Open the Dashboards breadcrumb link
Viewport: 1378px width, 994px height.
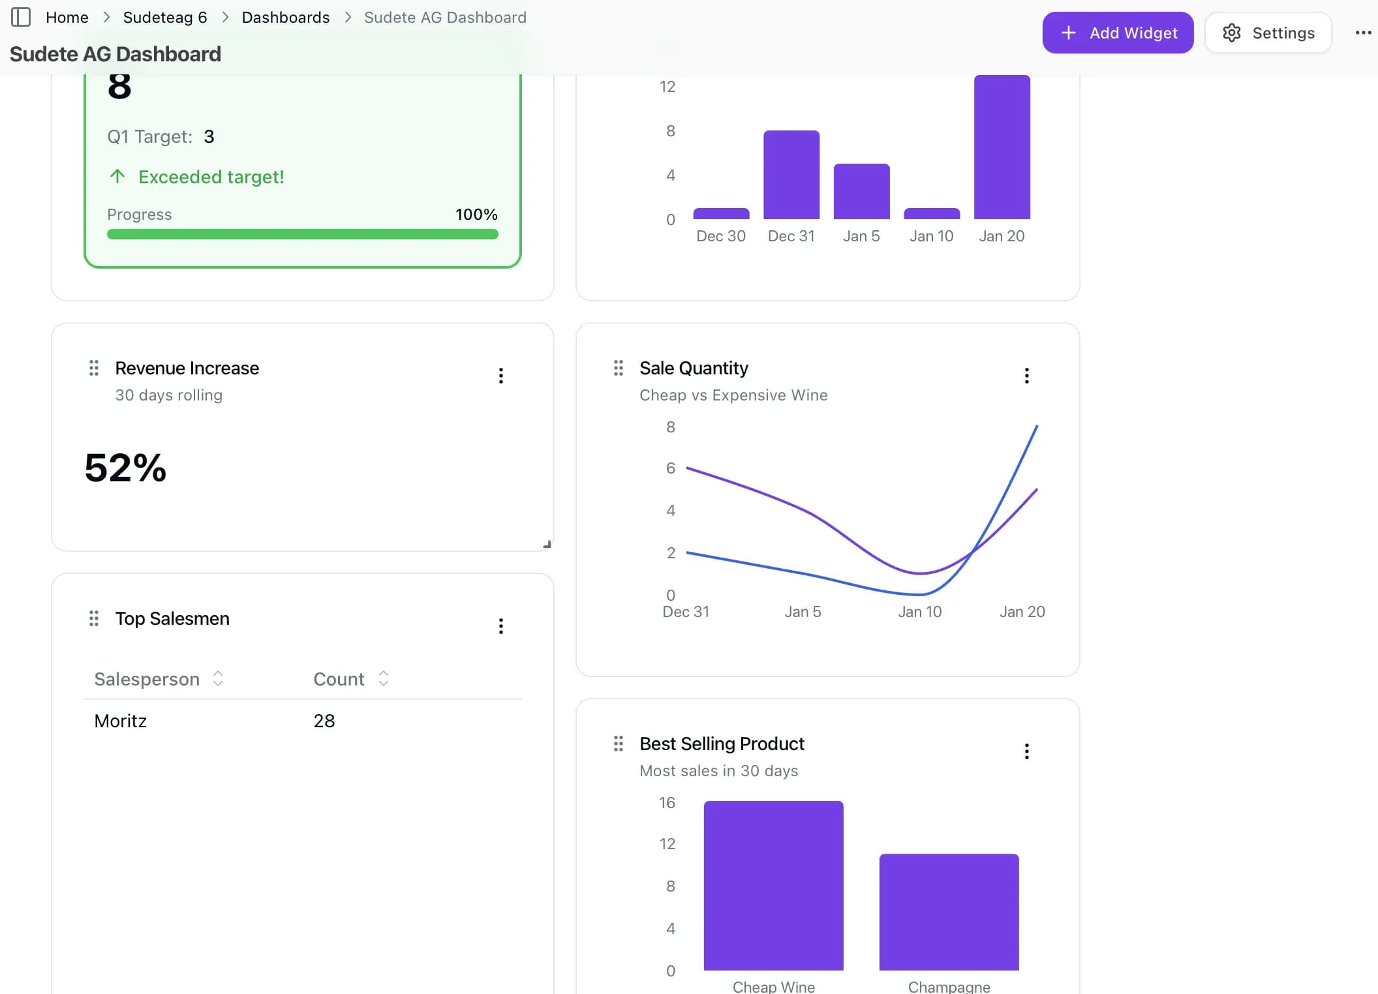point(286,17)
